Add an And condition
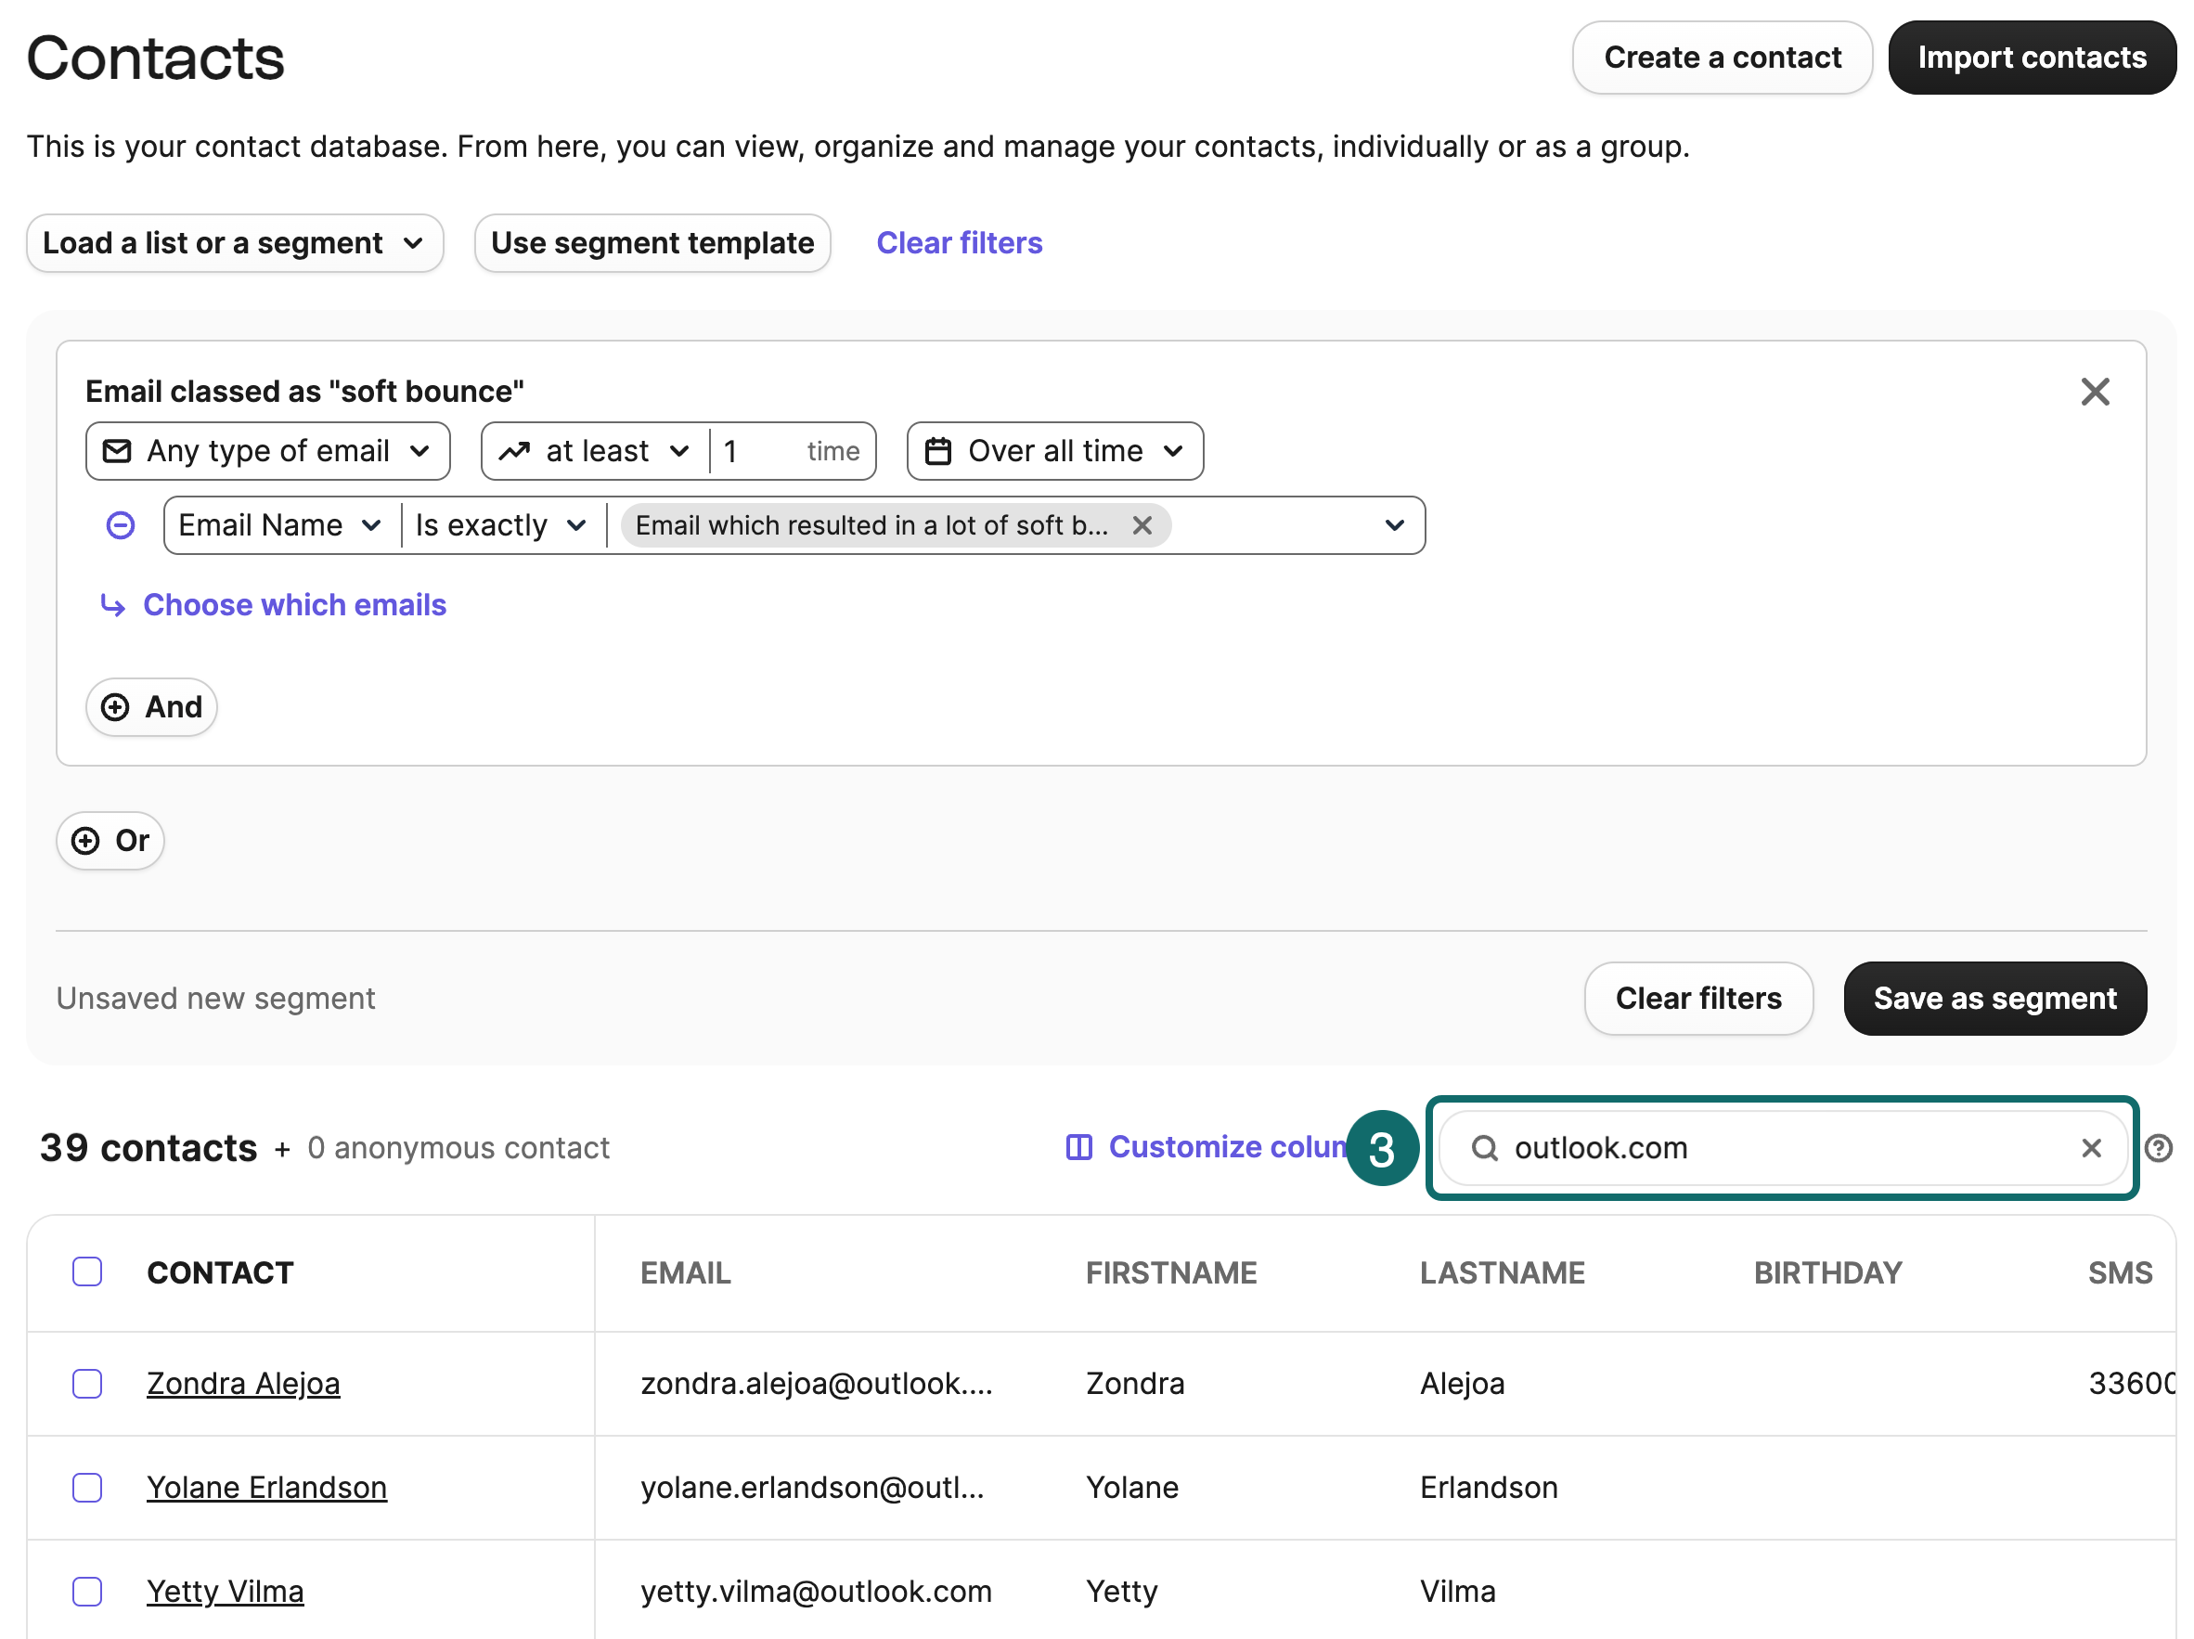 152,706
